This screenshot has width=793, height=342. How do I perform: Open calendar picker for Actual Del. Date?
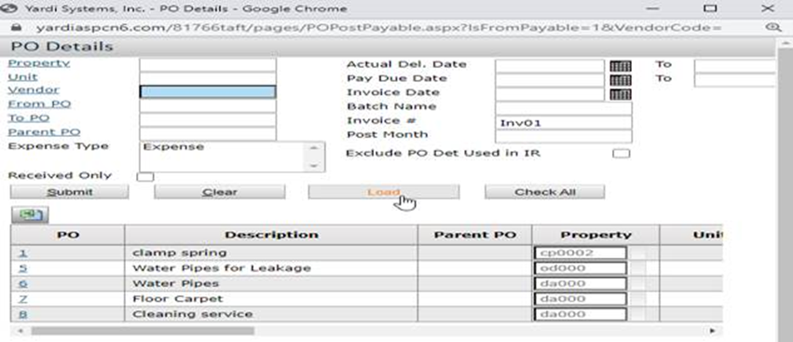[x=621, y=66]
